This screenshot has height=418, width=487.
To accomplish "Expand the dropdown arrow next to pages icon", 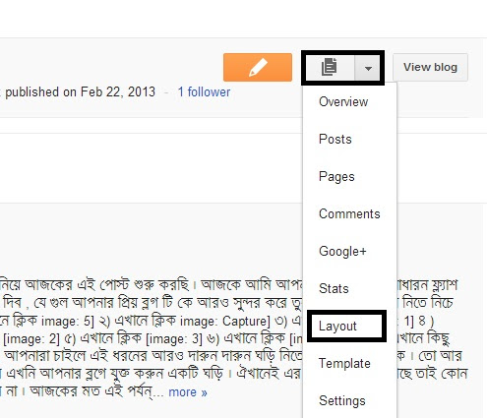I will [368, 68].
